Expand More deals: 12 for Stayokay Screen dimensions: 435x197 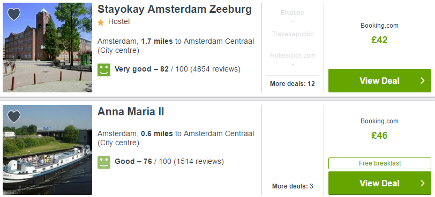pos(292,84)
